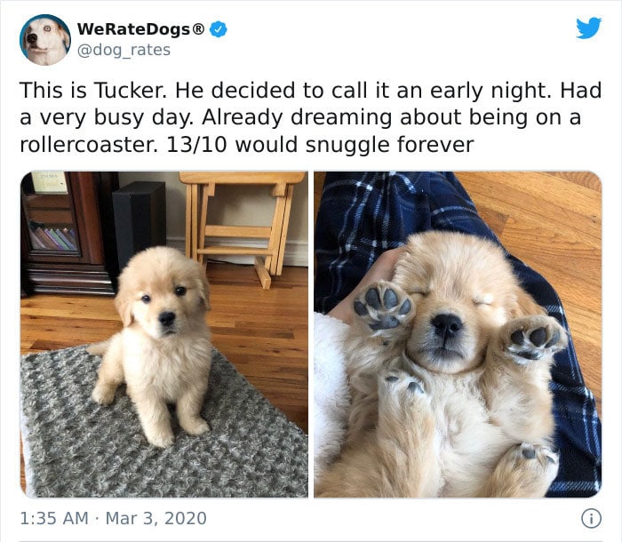
Task: Click the sleeping puppy's black nose
Action: [447, 323]
